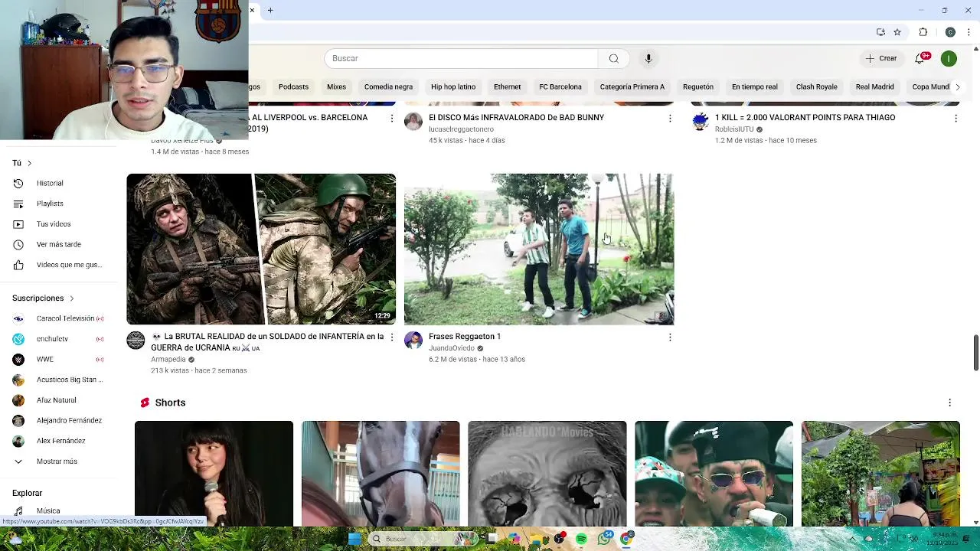Focus the Buscar search field
The height and width of the screenshot is (551, 980).
click(461, 59)
